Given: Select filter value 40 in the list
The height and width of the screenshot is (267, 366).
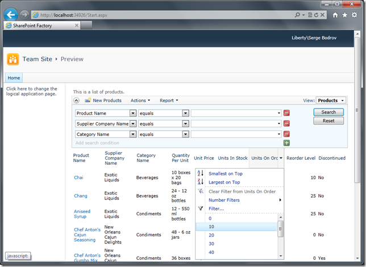Looking at the screenshot, I should (211, 252).
